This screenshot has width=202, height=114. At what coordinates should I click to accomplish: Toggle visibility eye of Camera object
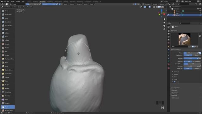[200, 11]
